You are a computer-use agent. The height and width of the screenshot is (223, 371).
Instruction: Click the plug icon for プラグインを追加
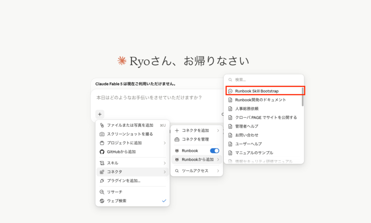(x=102, y=181)
